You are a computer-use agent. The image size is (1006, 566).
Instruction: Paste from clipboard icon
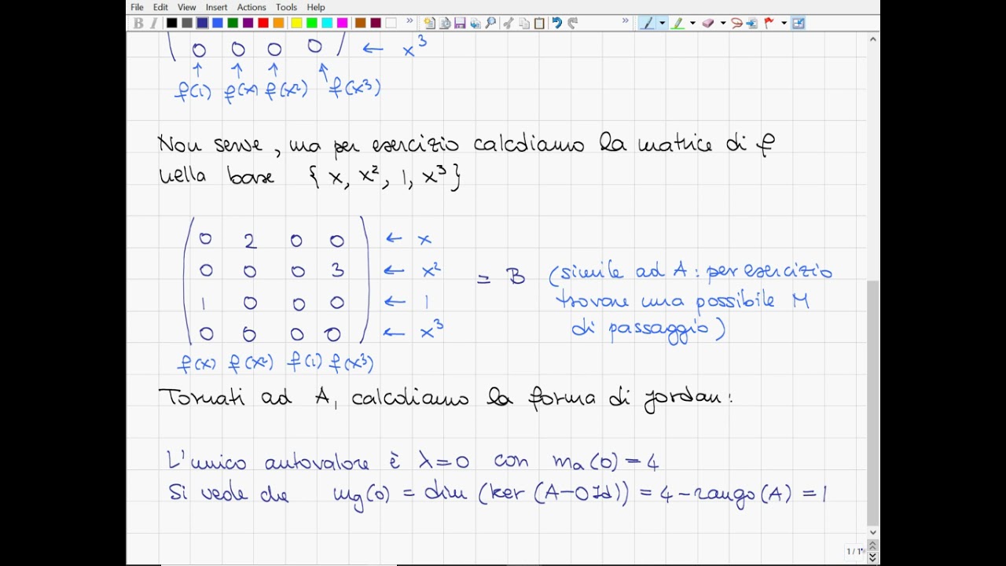pyautogui.click(x=539, y=23)
